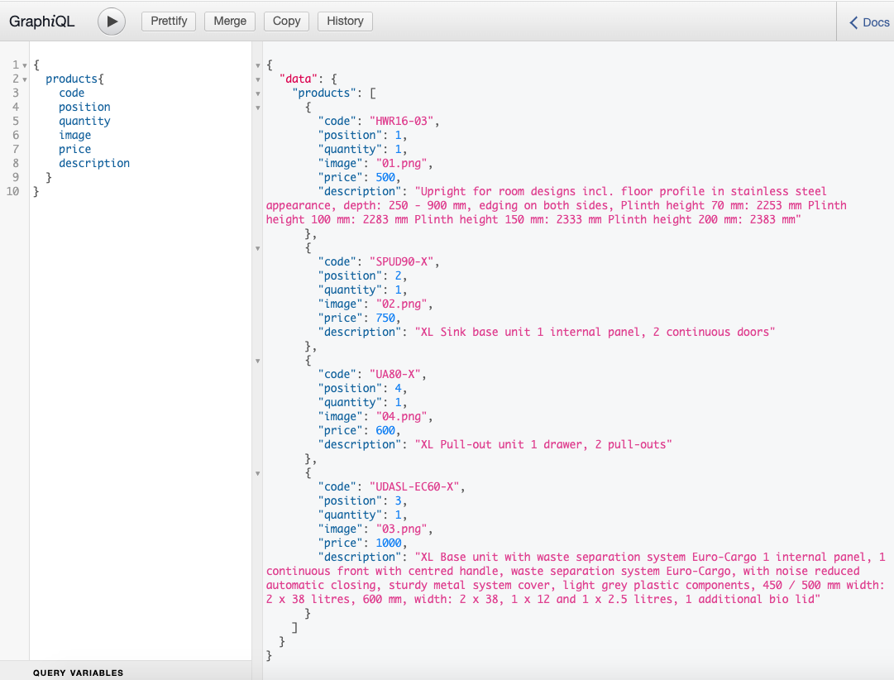The width and height of the screenshot is (894, 680).
Task: Collapse the UDASL-EC60-X product object in results
Action: point(257,472)
